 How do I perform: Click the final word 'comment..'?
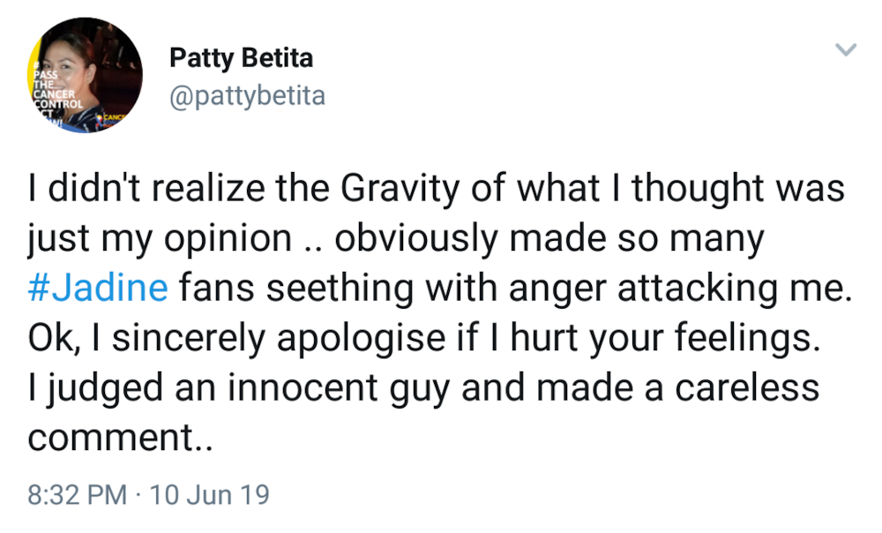(x=121, y=438)
